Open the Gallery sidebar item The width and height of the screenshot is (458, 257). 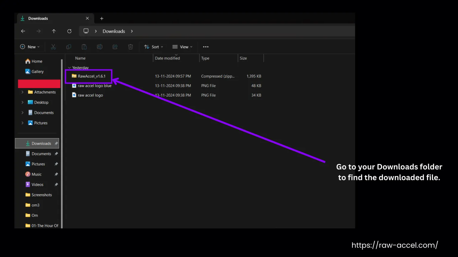click(38, 71)
